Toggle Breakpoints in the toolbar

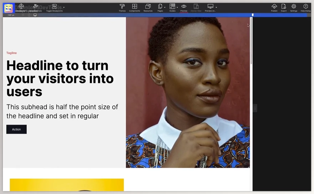(54, 7)
